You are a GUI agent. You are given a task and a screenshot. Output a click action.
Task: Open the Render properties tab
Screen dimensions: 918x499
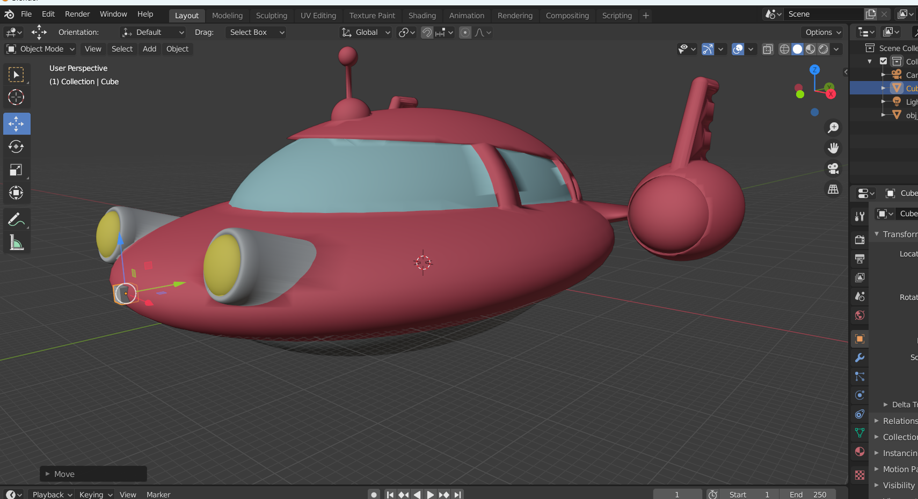(x=859, y=239)
